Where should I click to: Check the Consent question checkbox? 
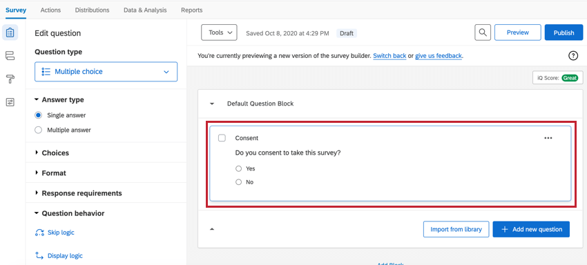pos(222,138)
